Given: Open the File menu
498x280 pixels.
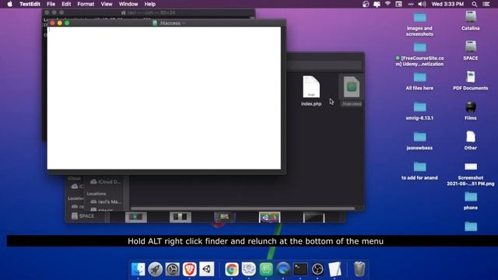Looking at the screenshot, I should [51, 4].
